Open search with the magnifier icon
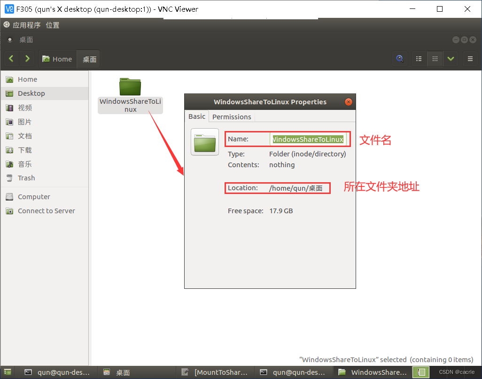The height and width of the screenshot is (379, 482). [x=400, y=58]
